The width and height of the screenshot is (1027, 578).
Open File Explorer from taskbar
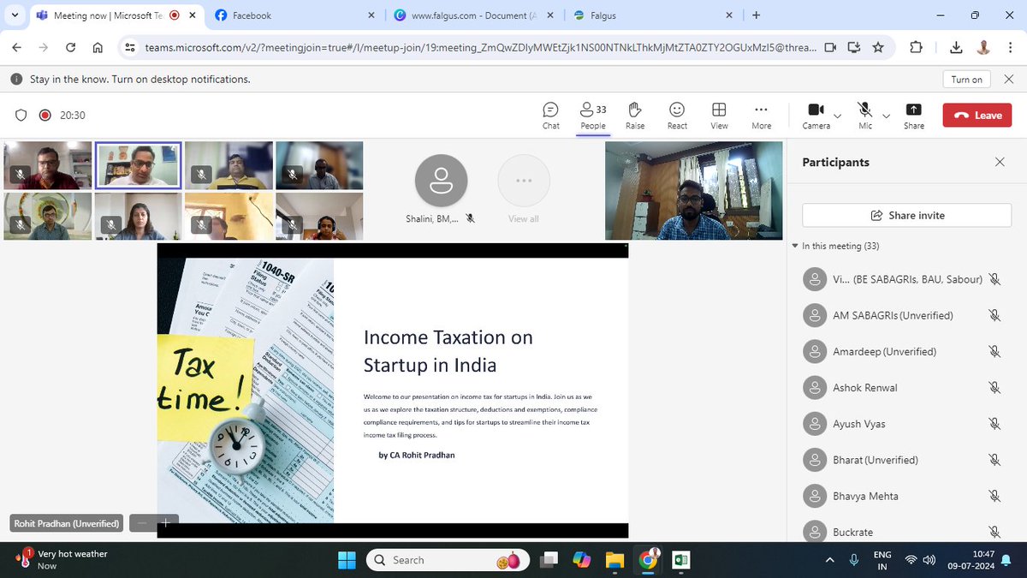coord(614,560)
